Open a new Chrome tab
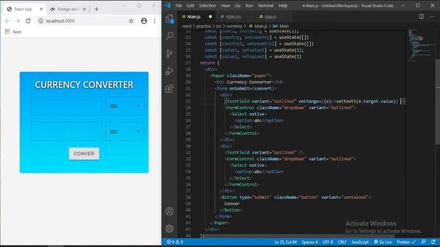Screen dimensions: 440x247 (x=96, y=9)
